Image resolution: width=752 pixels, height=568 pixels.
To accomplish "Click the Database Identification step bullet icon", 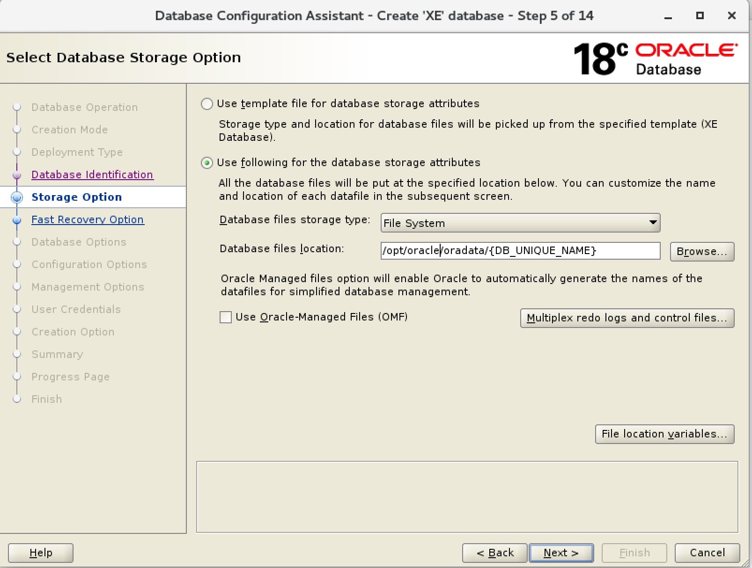I will tap(17, 175).
